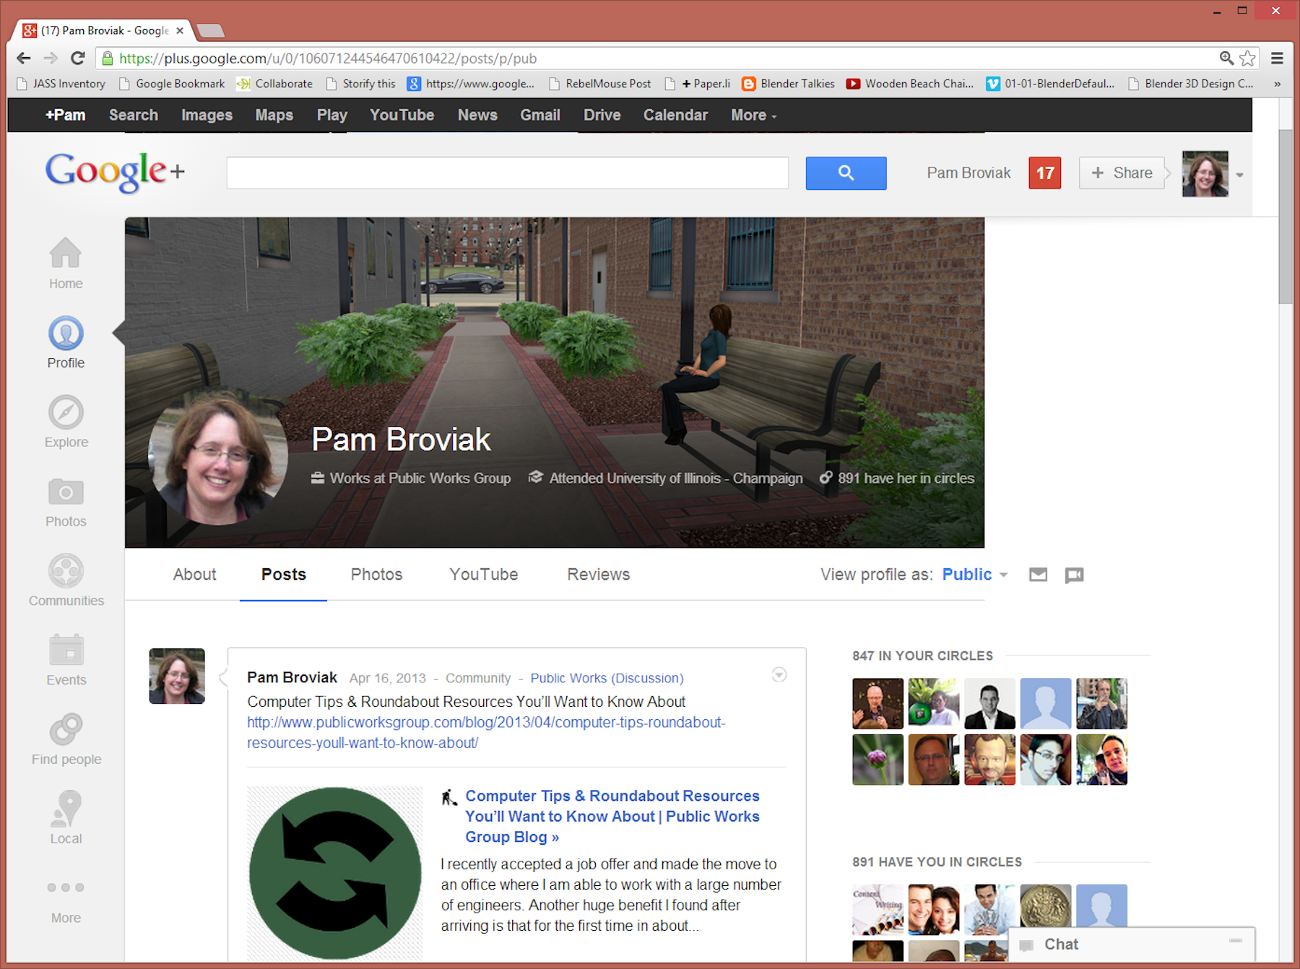Open the Chat panel
The width and height of the screenshot is (1300, 969).
pyautogui.click(x=1061, y=944)
